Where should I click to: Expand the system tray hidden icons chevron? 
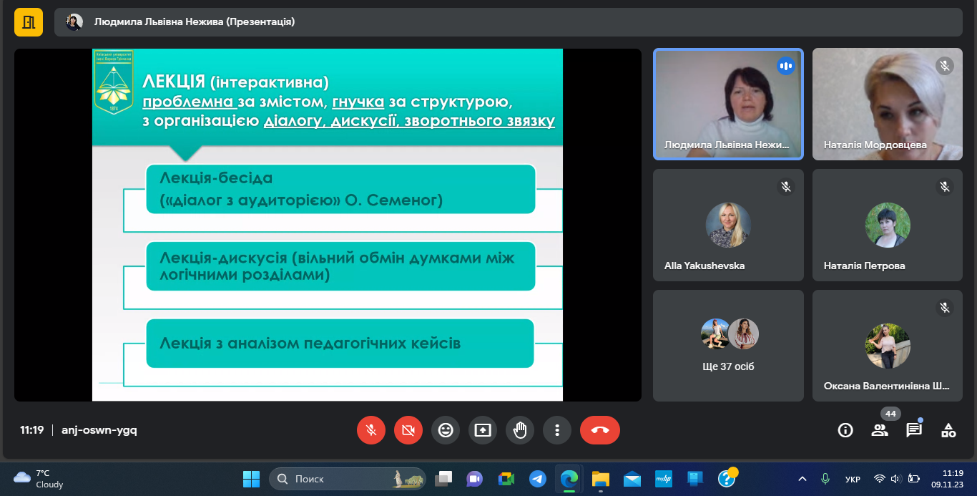tap(802, 479)
